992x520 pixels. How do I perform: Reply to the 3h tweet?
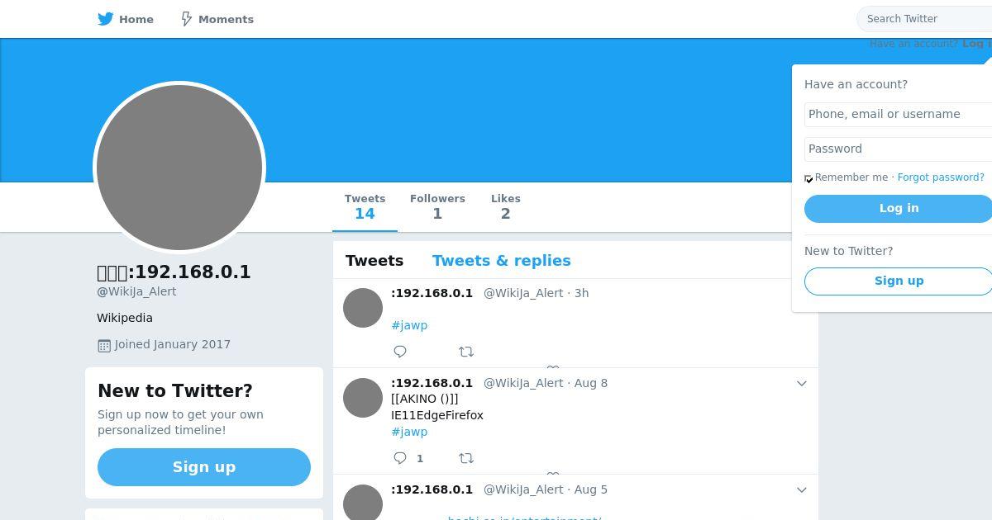coord(400,352)
